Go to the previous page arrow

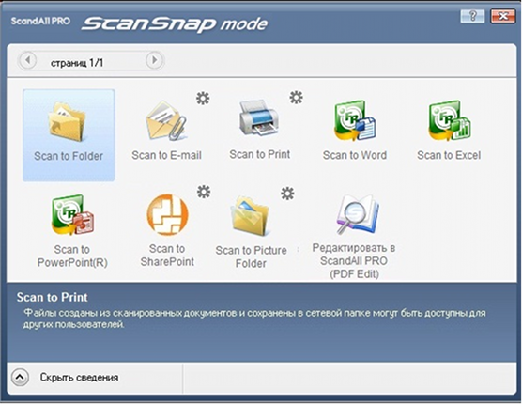[x=27, y=61]
